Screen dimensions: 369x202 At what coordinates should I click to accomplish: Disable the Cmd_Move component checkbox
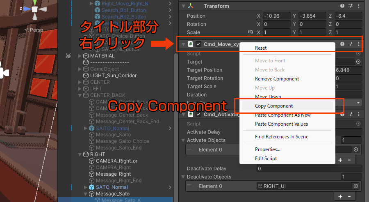coord(198,44)
